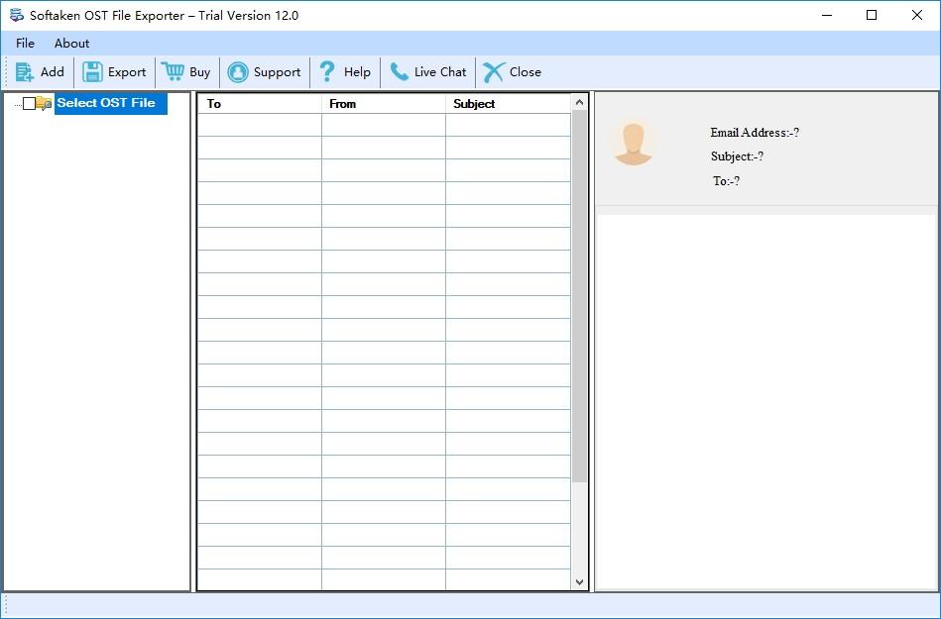The height and width of the screenshot is (619, 941).
Task: Maximize the Softaken OST File Exporter window
Action: pos(872,16)
